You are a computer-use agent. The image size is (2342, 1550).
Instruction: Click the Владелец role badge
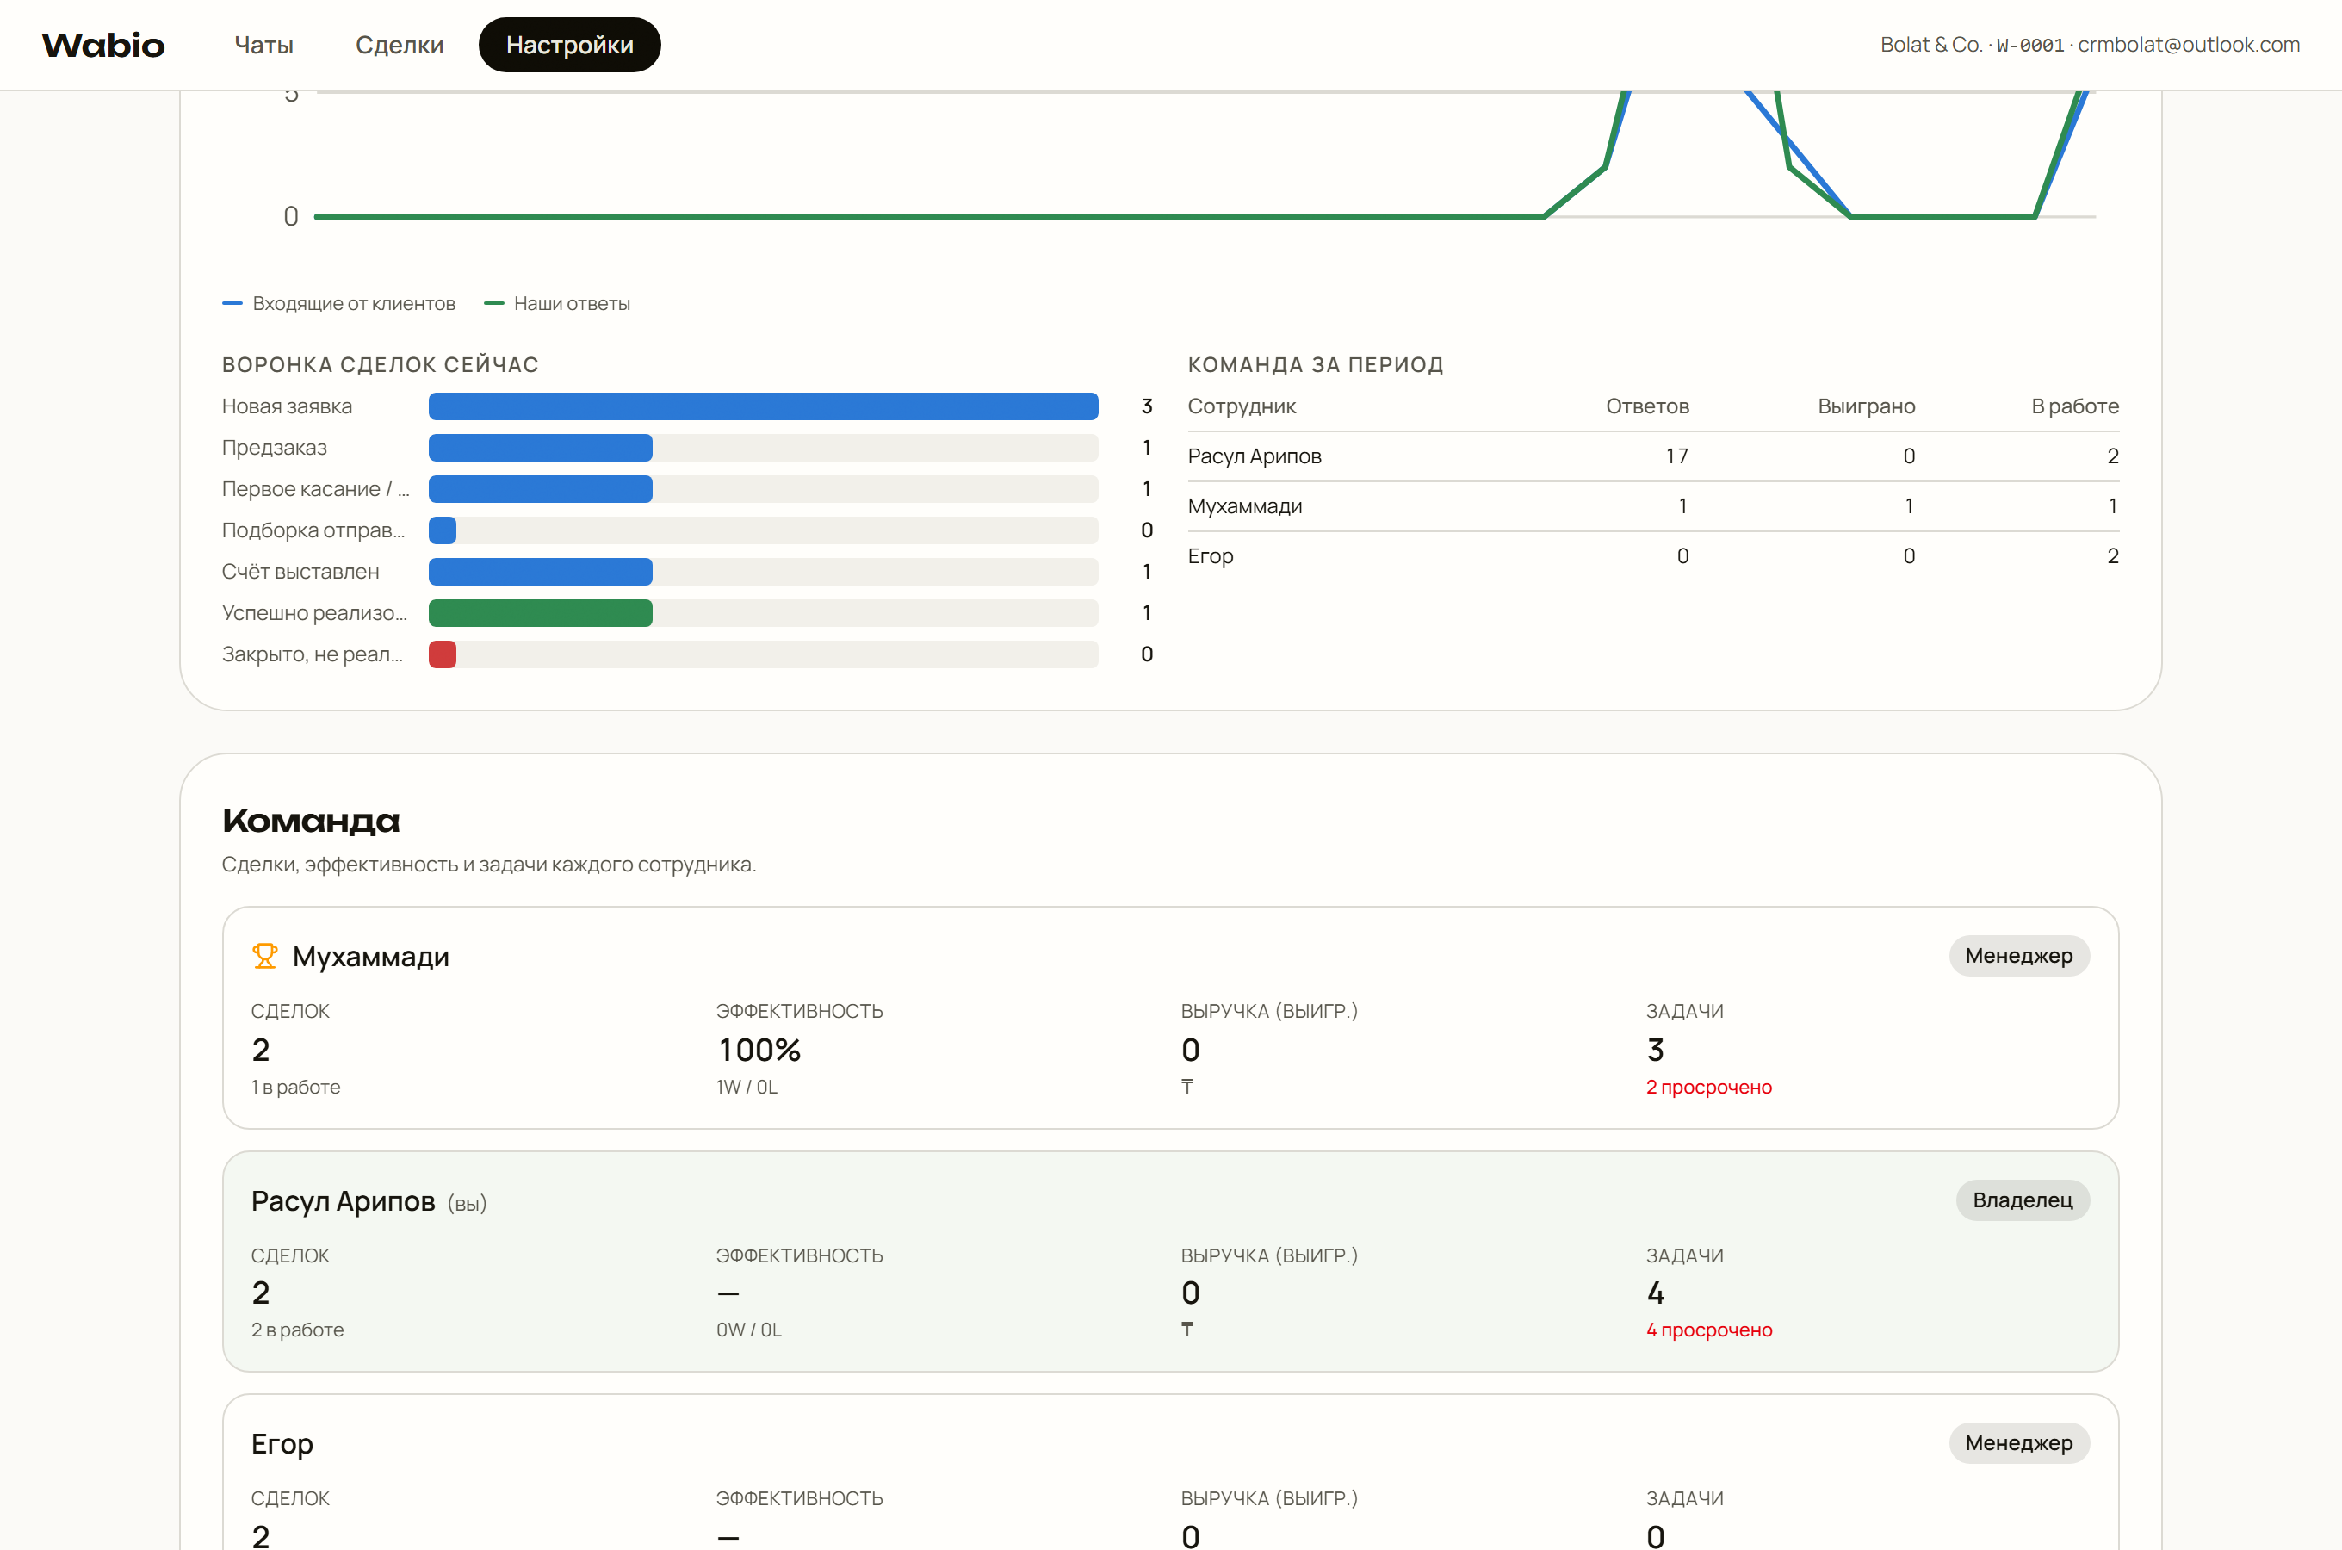pyautogui.click(x=2023, y=1200)
